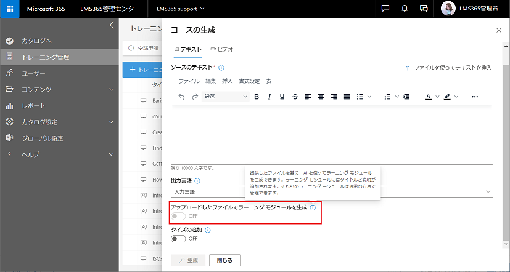Justify text in editor

(347, 97)
